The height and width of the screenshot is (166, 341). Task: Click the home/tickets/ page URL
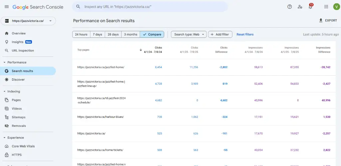(x=100, y=150)
